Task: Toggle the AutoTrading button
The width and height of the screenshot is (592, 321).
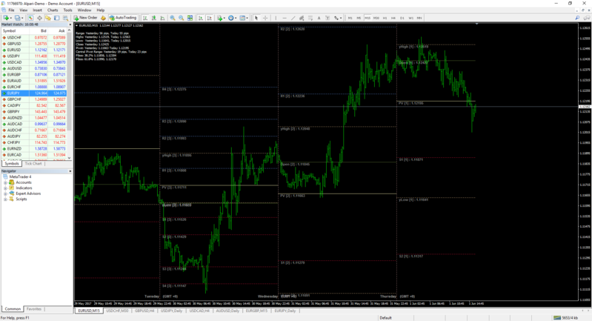Action: (x=123, y=18)
